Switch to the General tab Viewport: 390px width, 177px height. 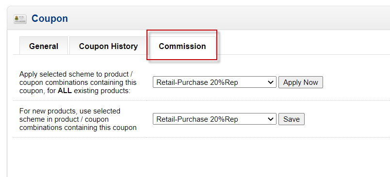click(x=44, y=46)
